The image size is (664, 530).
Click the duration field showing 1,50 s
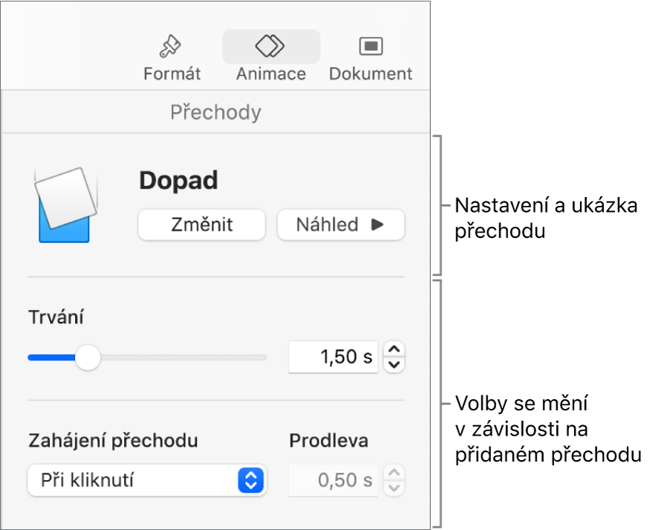pos(333,357)
